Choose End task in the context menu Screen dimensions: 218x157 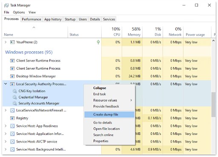pos(109,94)
